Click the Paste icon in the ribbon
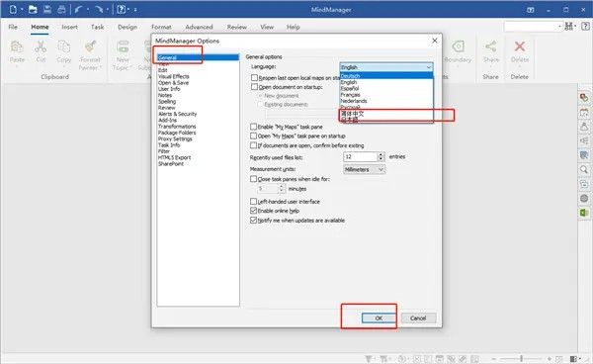This screenshot has width=593, height=364. (17, 46)
